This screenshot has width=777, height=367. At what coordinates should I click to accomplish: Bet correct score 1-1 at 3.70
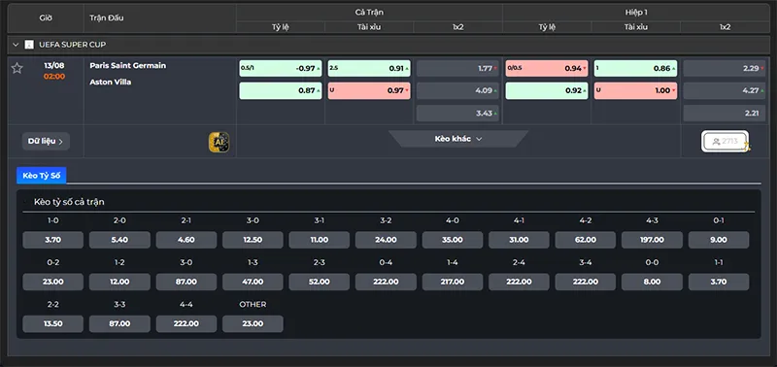pyautogui.click(x=719, y=282)
